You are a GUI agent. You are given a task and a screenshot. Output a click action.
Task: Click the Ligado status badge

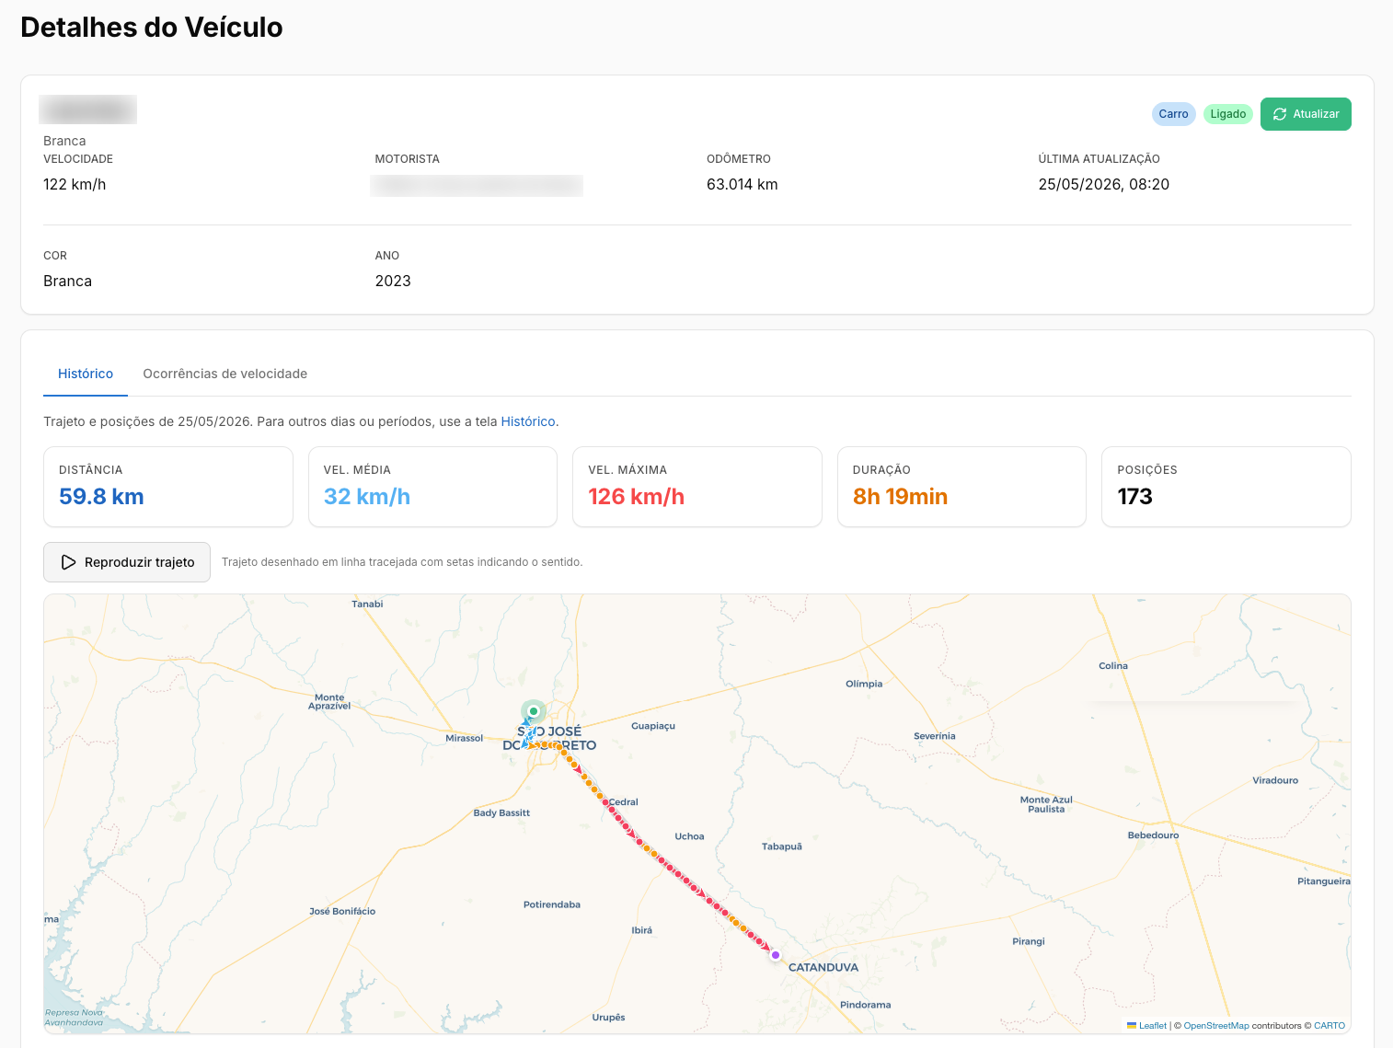click(x=1227, y=114)
